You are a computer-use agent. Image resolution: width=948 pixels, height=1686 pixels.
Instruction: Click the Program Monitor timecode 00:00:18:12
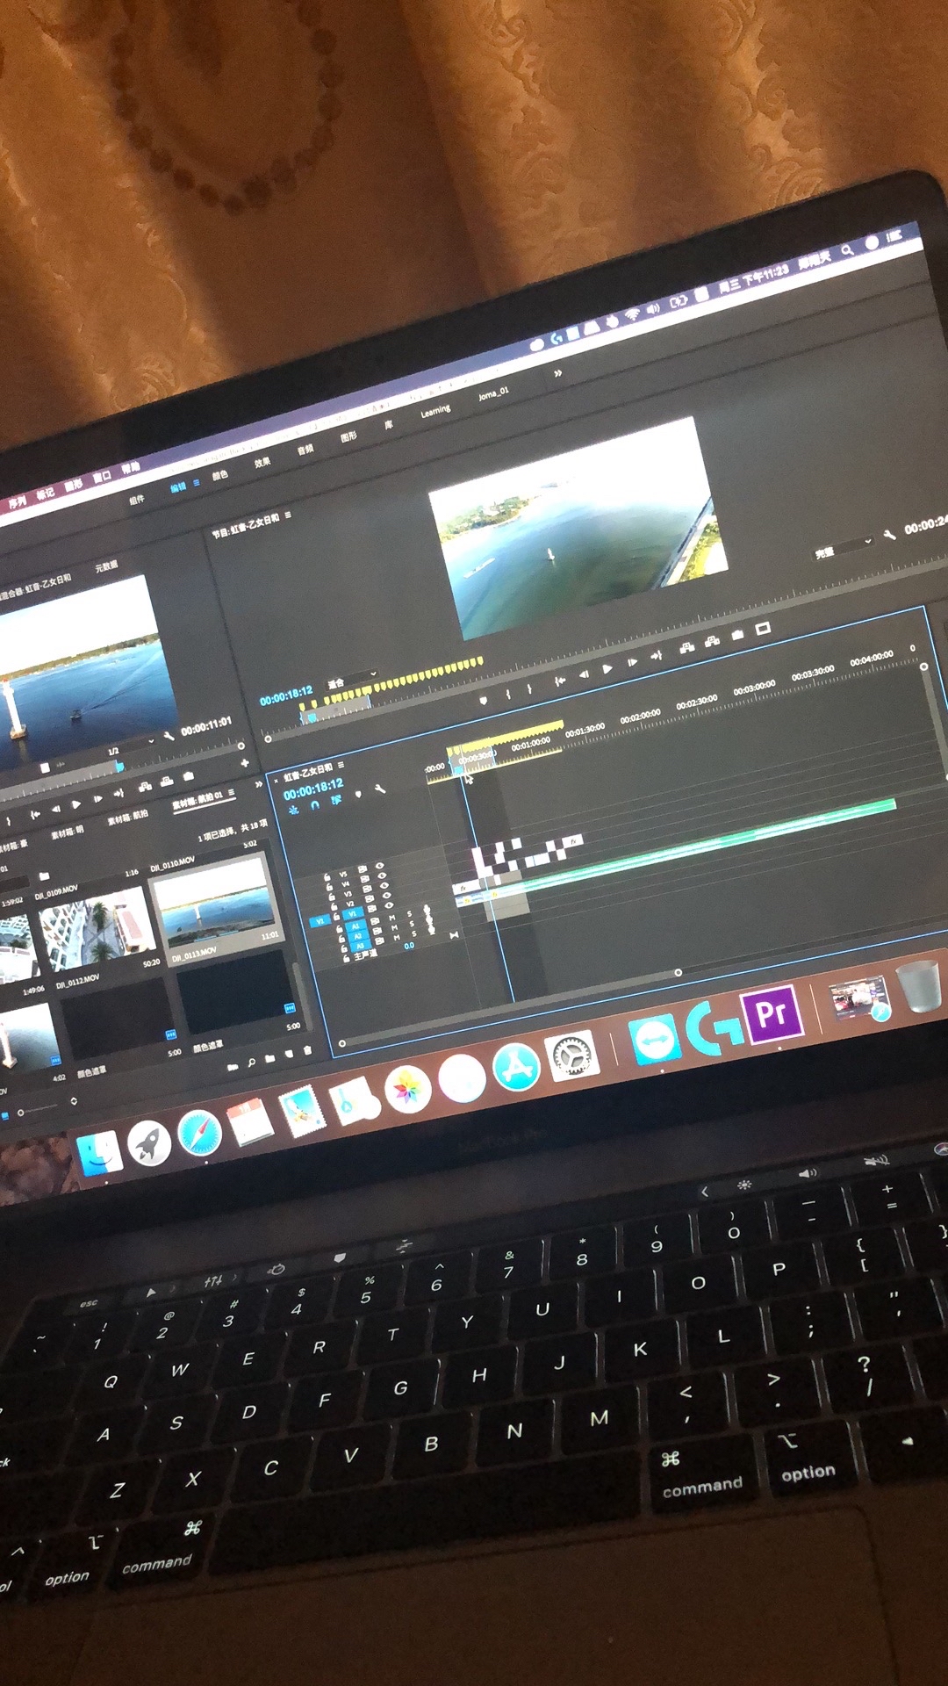[286, 696]
